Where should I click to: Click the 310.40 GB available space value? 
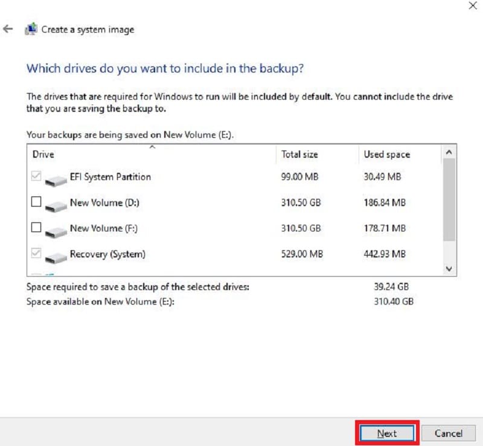point(394,302)
